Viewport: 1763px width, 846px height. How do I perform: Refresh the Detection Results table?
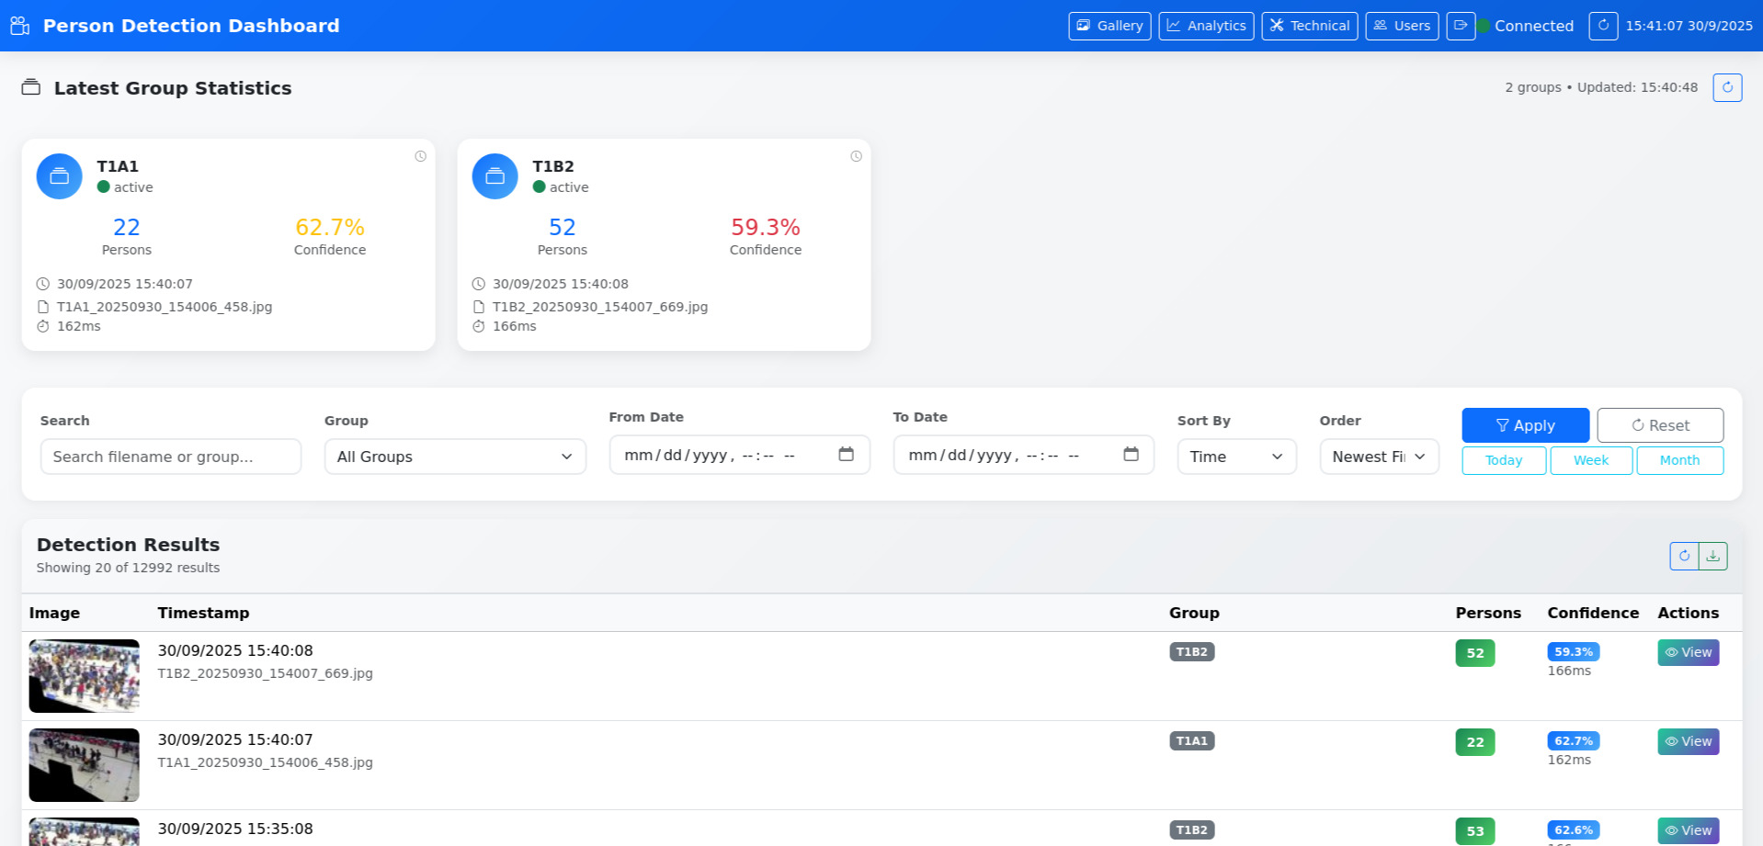(1684, 556)
